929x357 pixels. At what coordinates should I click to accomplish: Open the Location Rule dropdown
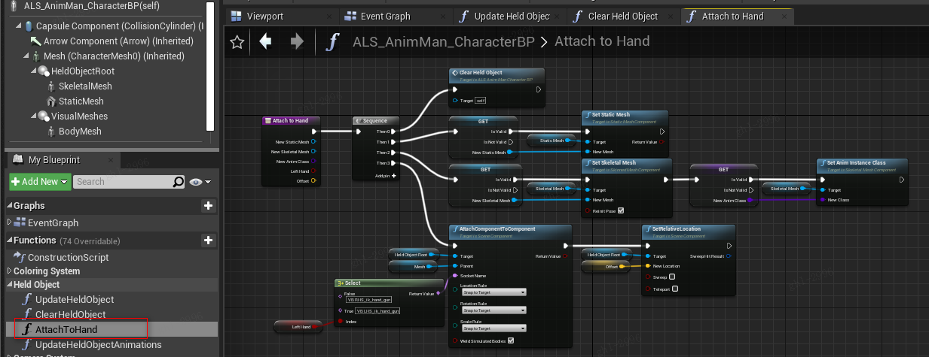pos(494,292)
